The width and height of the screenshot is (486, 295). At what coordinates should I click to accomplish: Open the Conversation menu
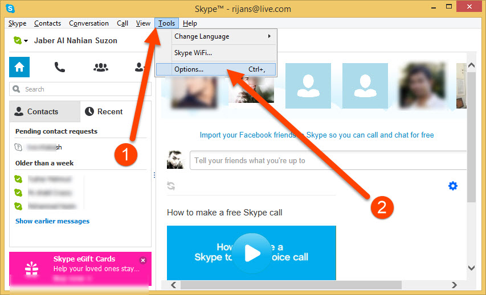(89, 23)
